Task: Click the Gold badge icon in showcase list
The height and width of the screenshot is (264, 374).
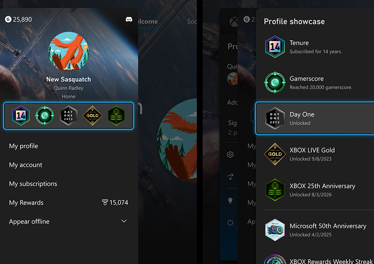Action: 275,154
